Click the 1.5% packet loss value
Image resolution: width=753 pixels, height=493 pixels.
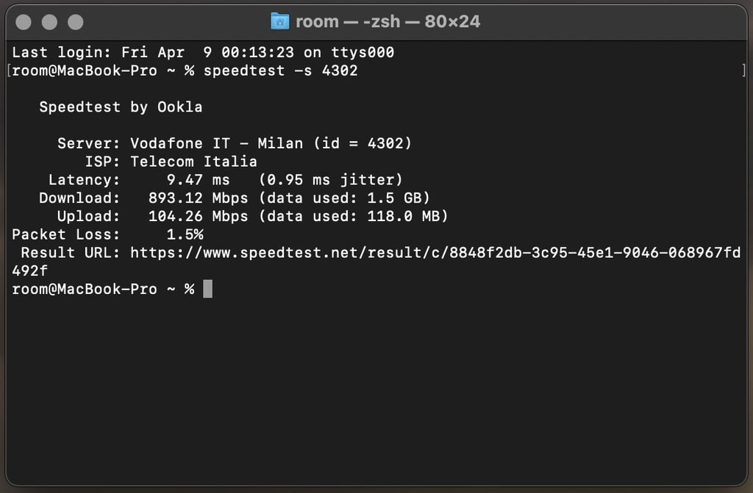tap(185, 234)
